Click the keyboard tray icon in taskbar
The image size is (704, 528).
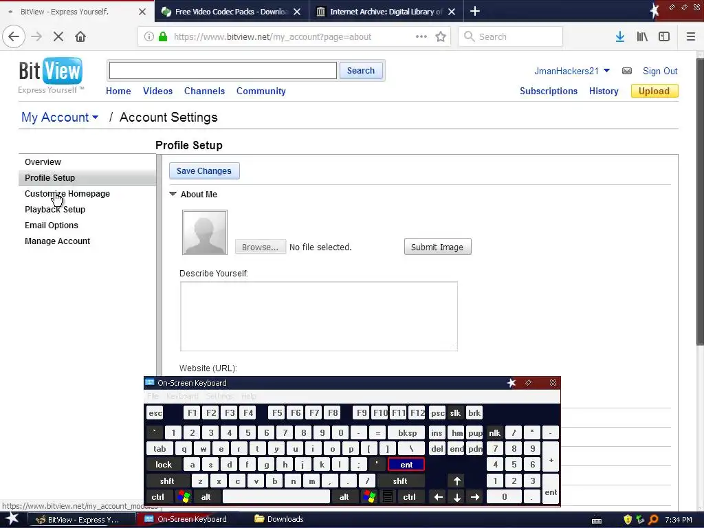tap(597, 520)
